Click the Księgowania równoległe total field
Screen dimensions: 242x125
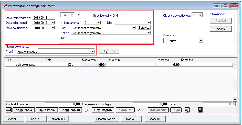[150, 104]
